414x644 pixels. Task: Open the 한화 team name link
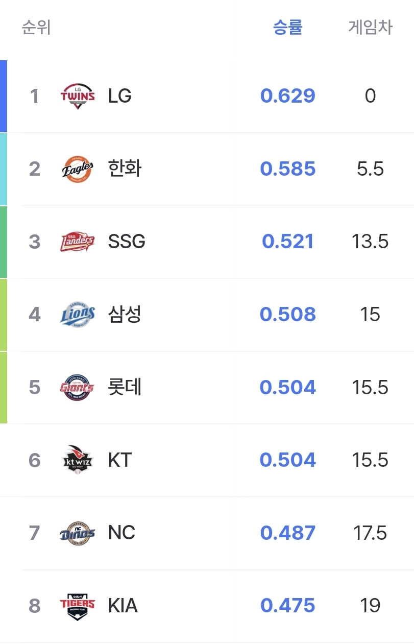pos(125,169)
